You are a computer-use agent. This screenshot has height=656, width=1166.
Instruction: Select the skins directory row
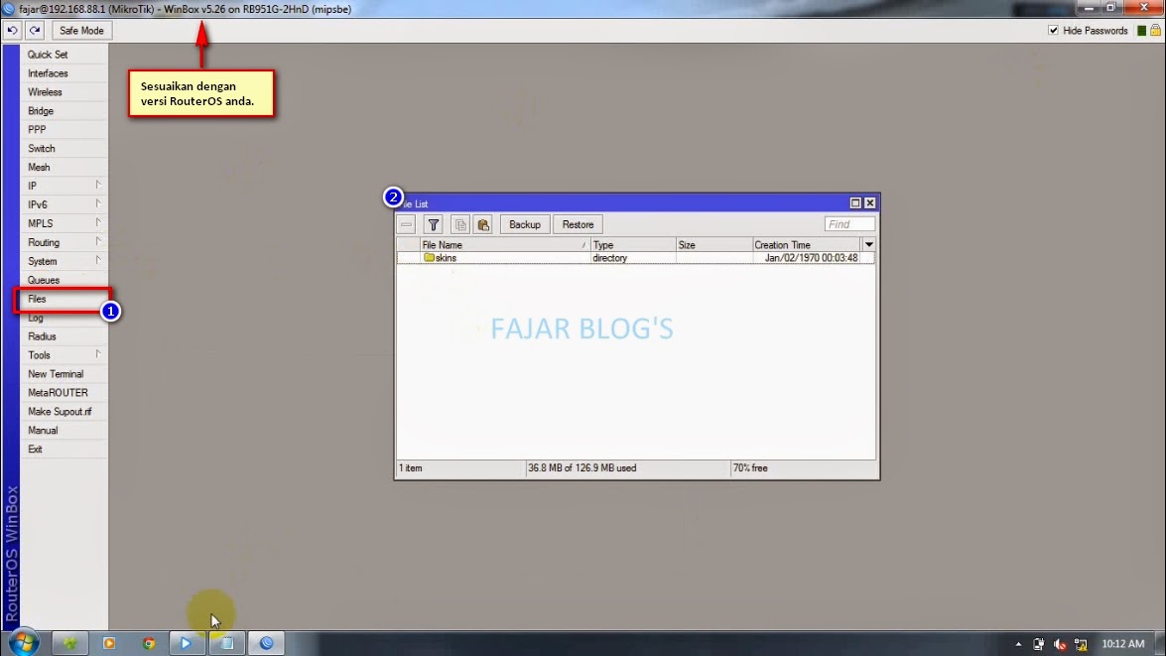636,258
